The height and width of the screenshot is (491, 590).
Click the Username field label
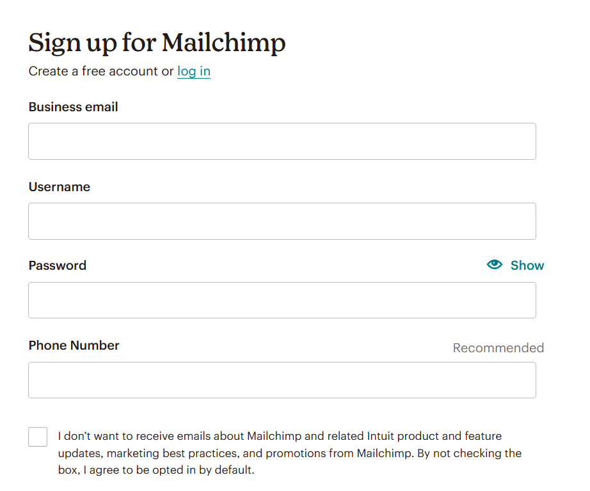click(60, 187)
